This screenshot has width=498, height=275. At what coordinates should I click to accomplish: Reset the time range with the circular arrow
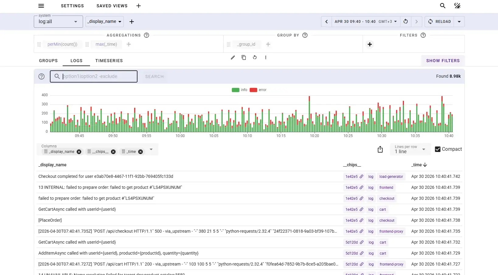tap(406, 22)
